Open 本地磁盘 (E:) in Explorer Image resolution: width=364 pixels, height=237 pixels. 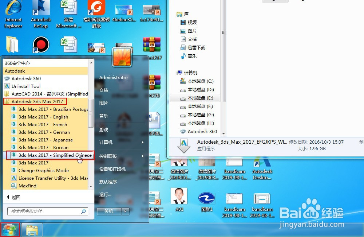tap(197, 98)
